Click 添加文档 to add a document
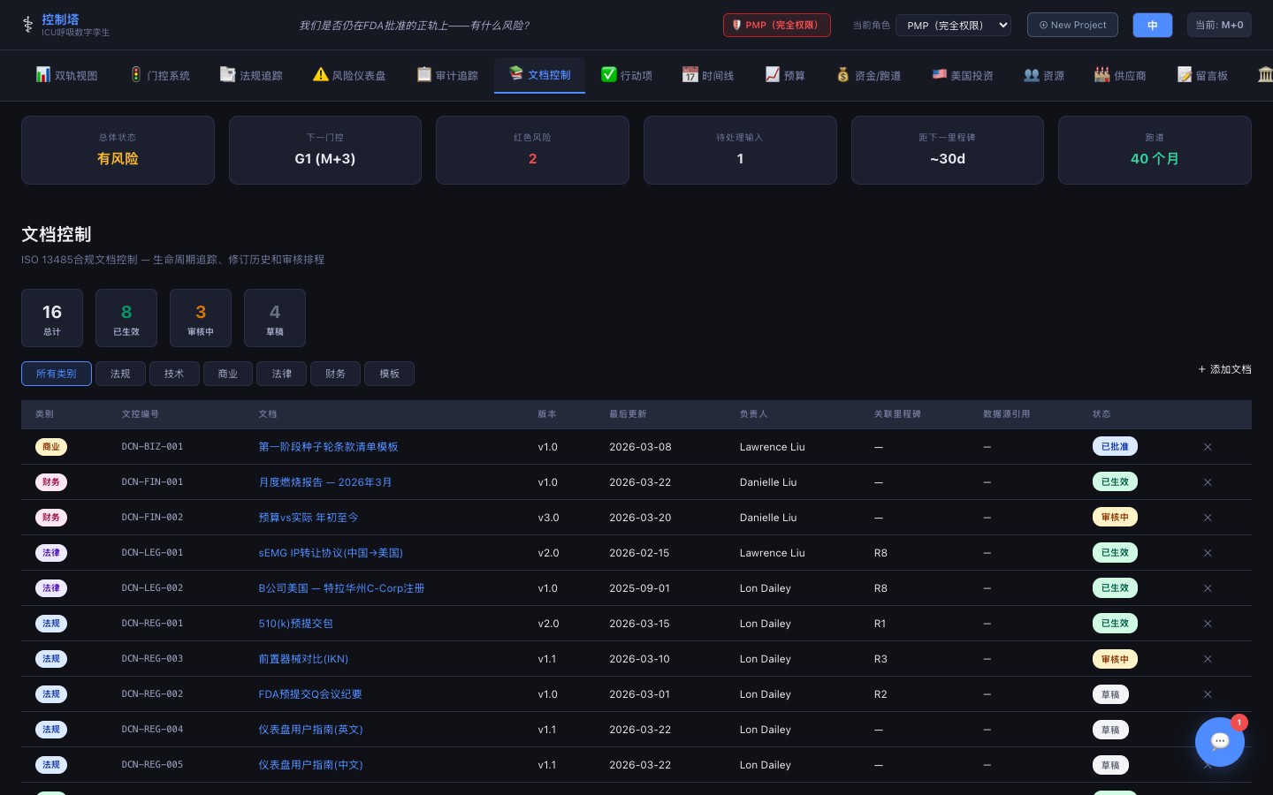The width and height of the screenshot is (1273, 795). tap(1224, 369)
